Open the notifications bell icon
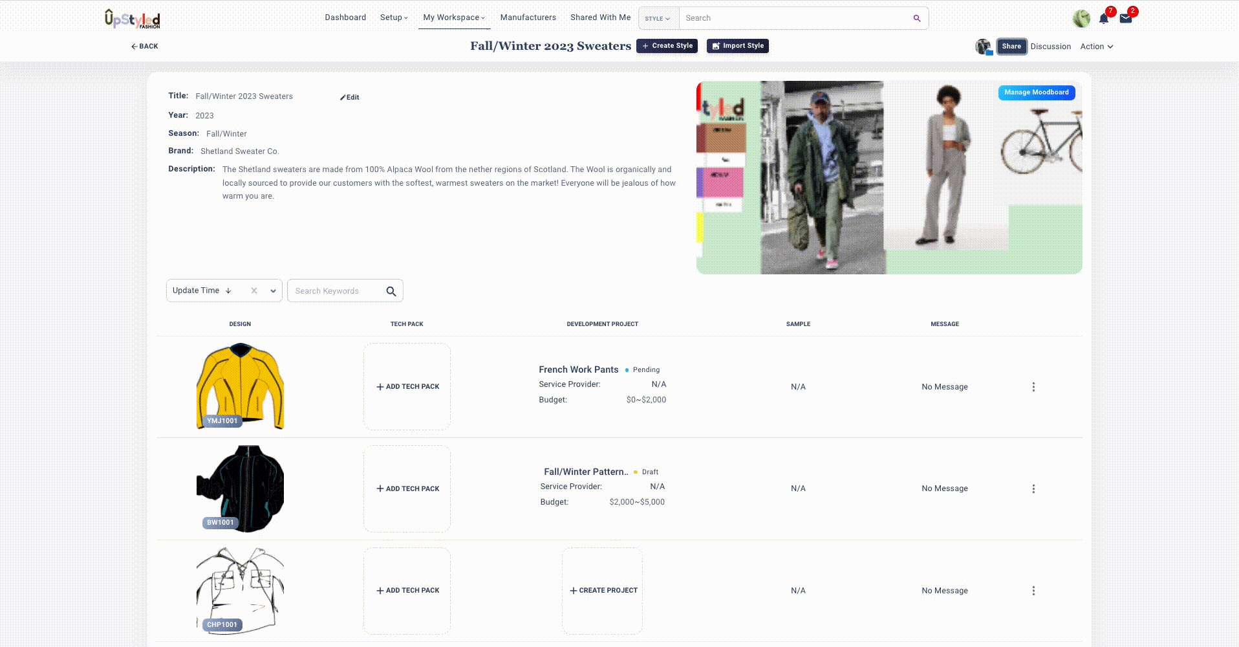The width and height of the screenshot is (1239, 647). point(1103,19)
